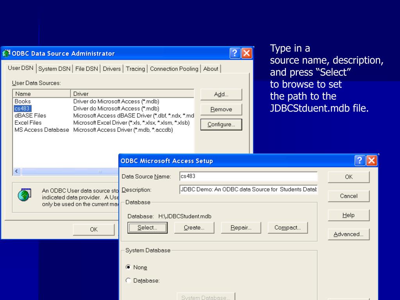This screenshot has height=300, width=400.
Task: Open the File DSN tab
Action: click(x=86, y=69)
